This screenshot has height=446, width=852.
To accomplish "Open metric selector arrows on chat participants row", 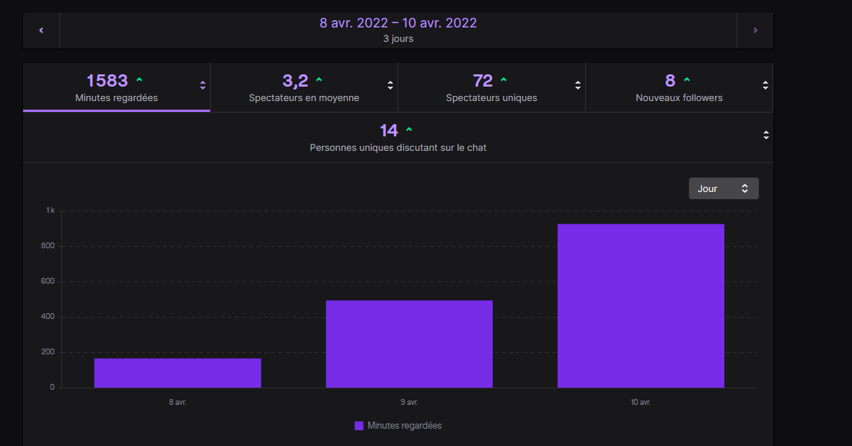I will [x=765, y=135].
